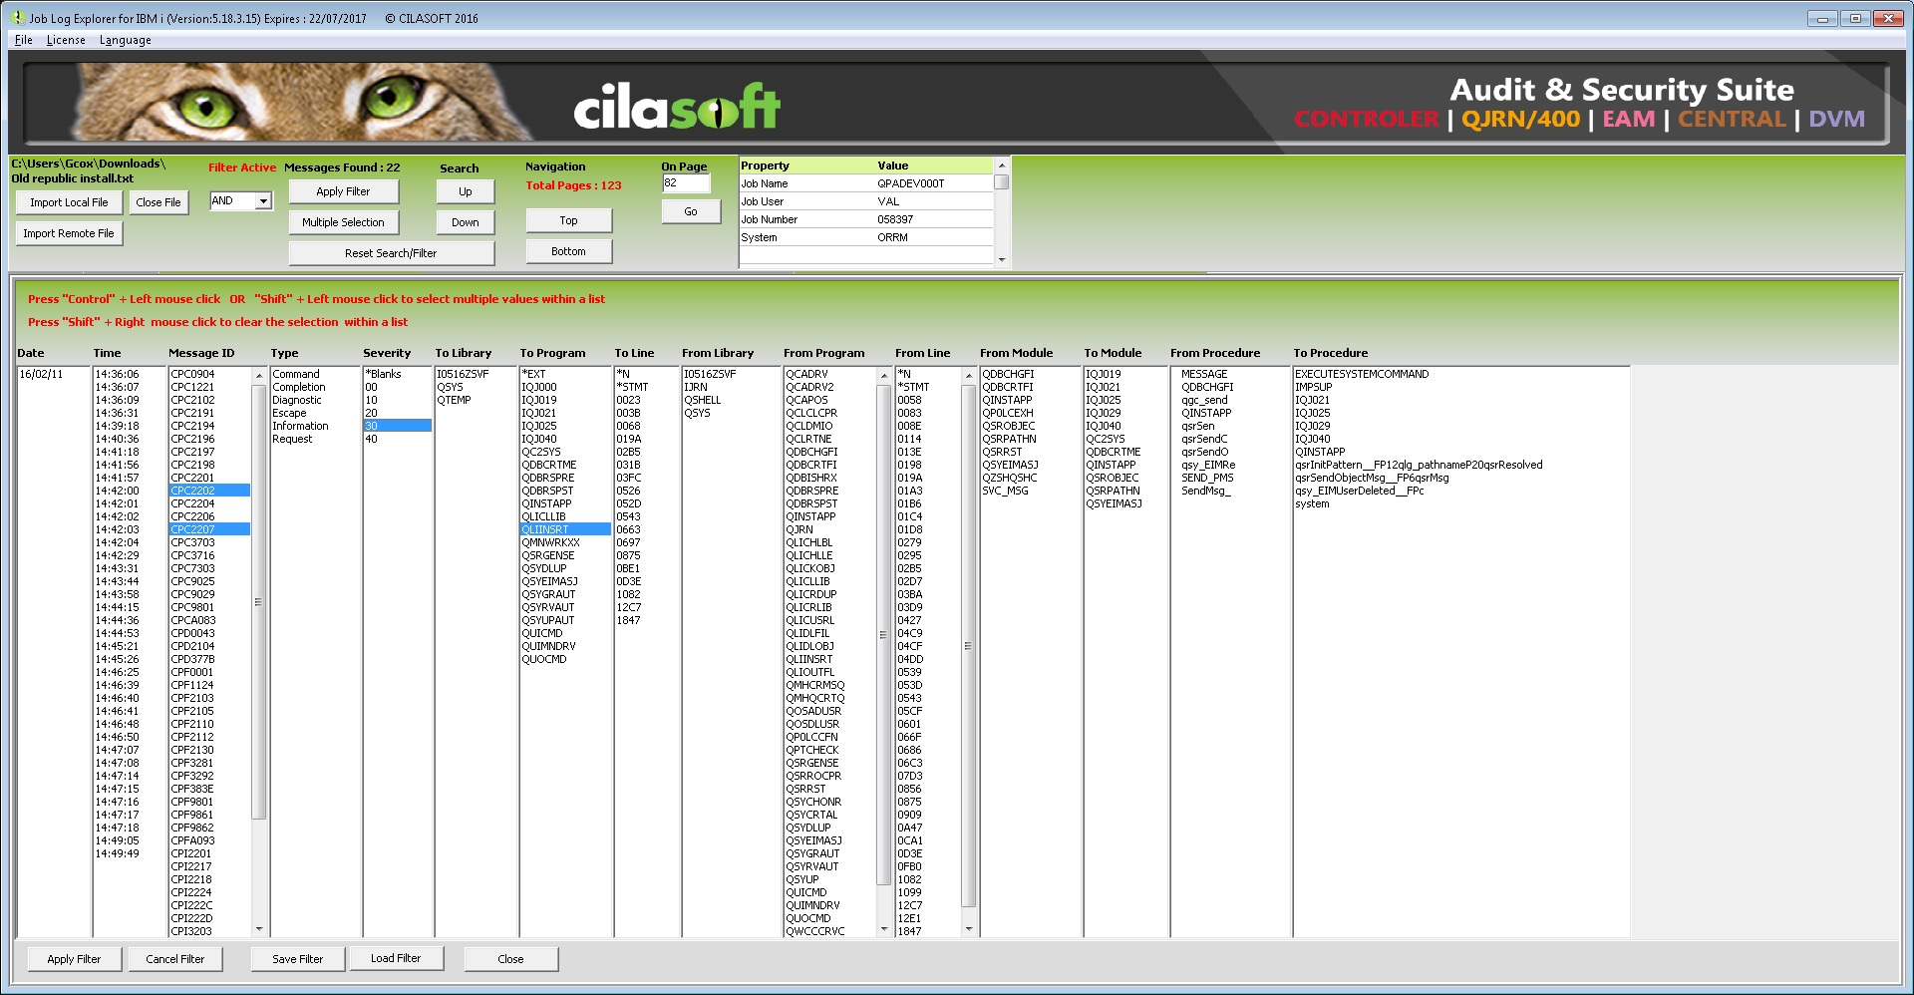Open the AND logic dropdown
This screenshot has height=995, width=1914.
[x=263, y=201]
